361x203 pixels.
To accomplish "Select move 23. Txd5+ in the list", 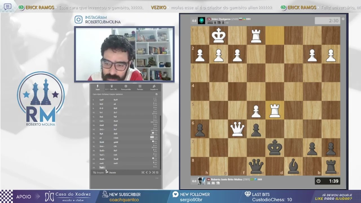I will 102,167.
